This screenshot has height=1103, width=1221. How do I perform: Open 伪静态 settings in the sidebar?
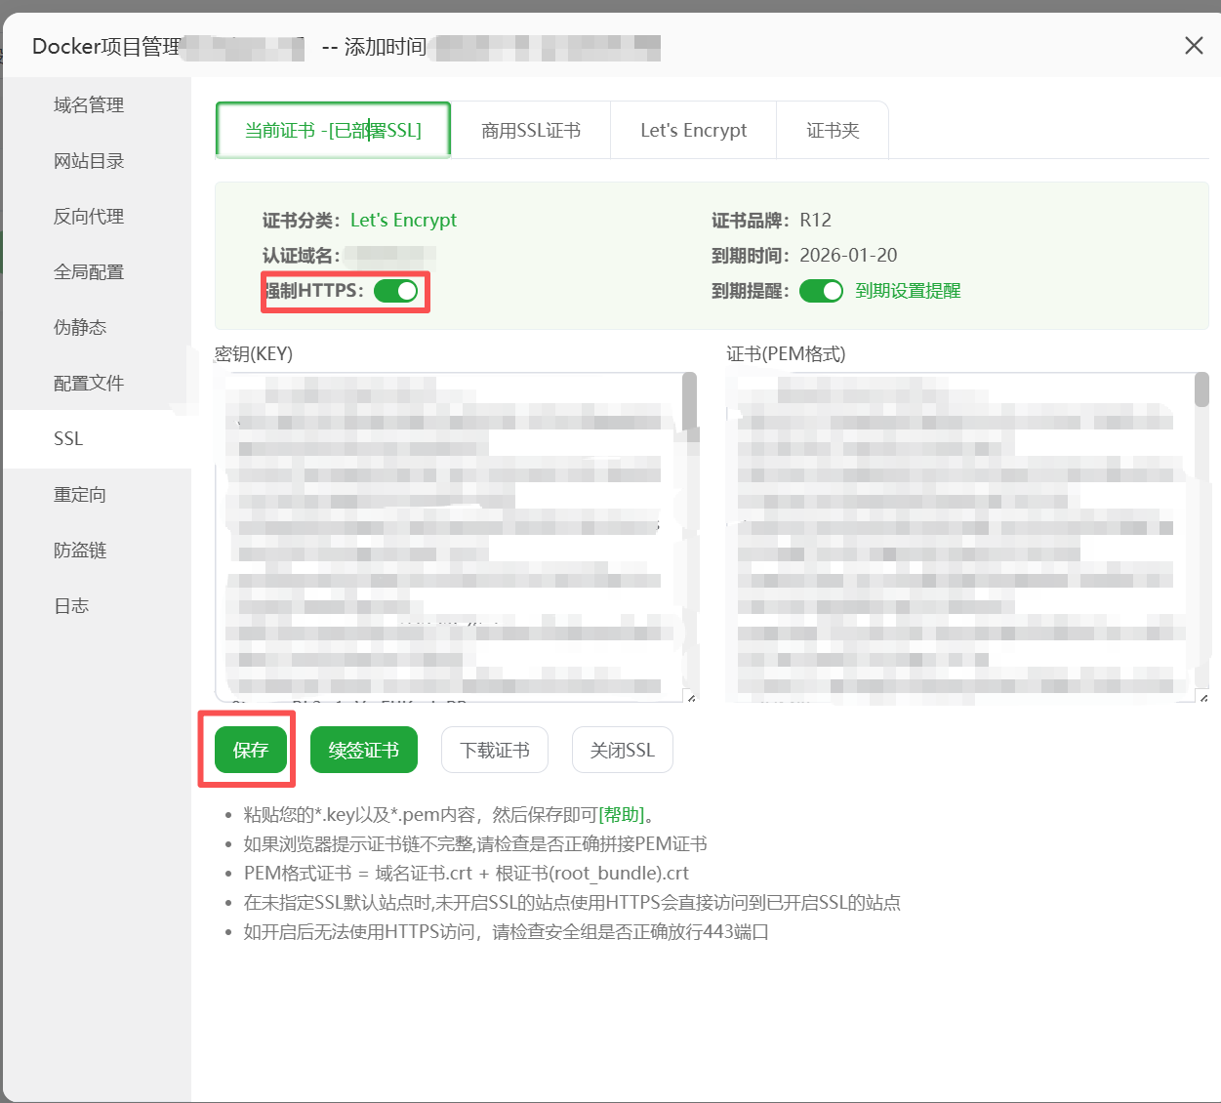pyautogui.click(x=80, y=328)
